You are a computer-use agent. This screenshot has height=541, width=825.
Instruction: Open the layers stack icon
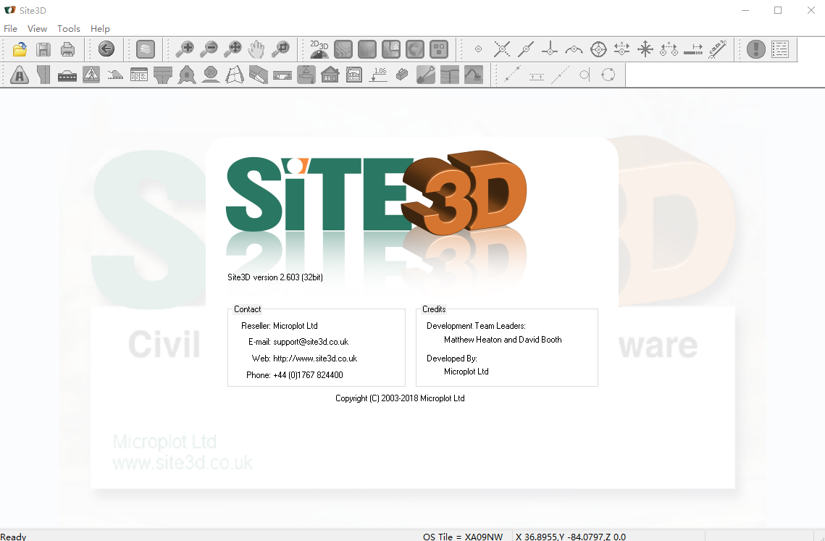(146, 49)
